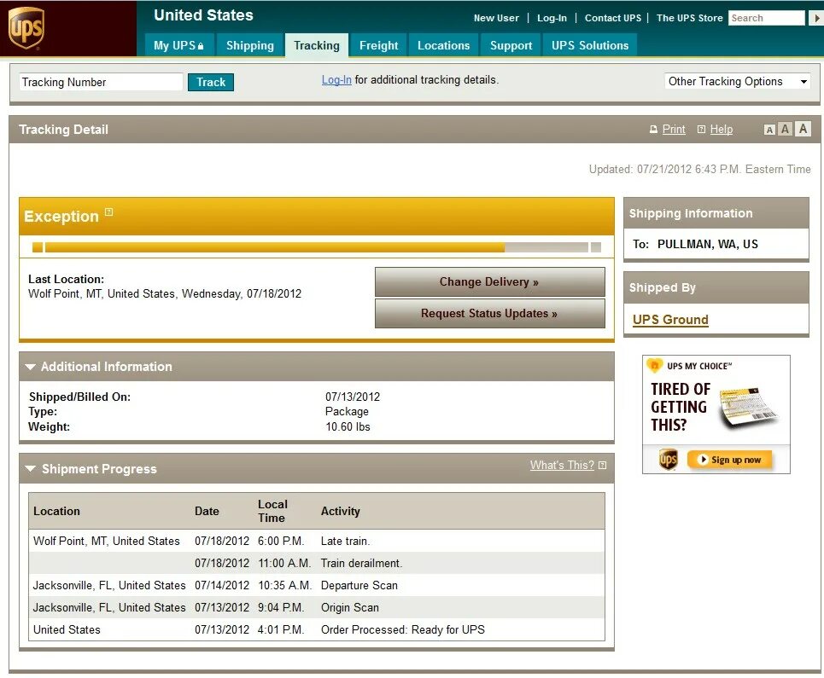
Task: Switch to the Tracking tab
Action: tap(316, 45)
